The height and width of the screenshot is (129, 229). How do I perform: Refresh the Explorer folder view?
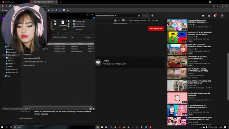(x=58, y=33)
